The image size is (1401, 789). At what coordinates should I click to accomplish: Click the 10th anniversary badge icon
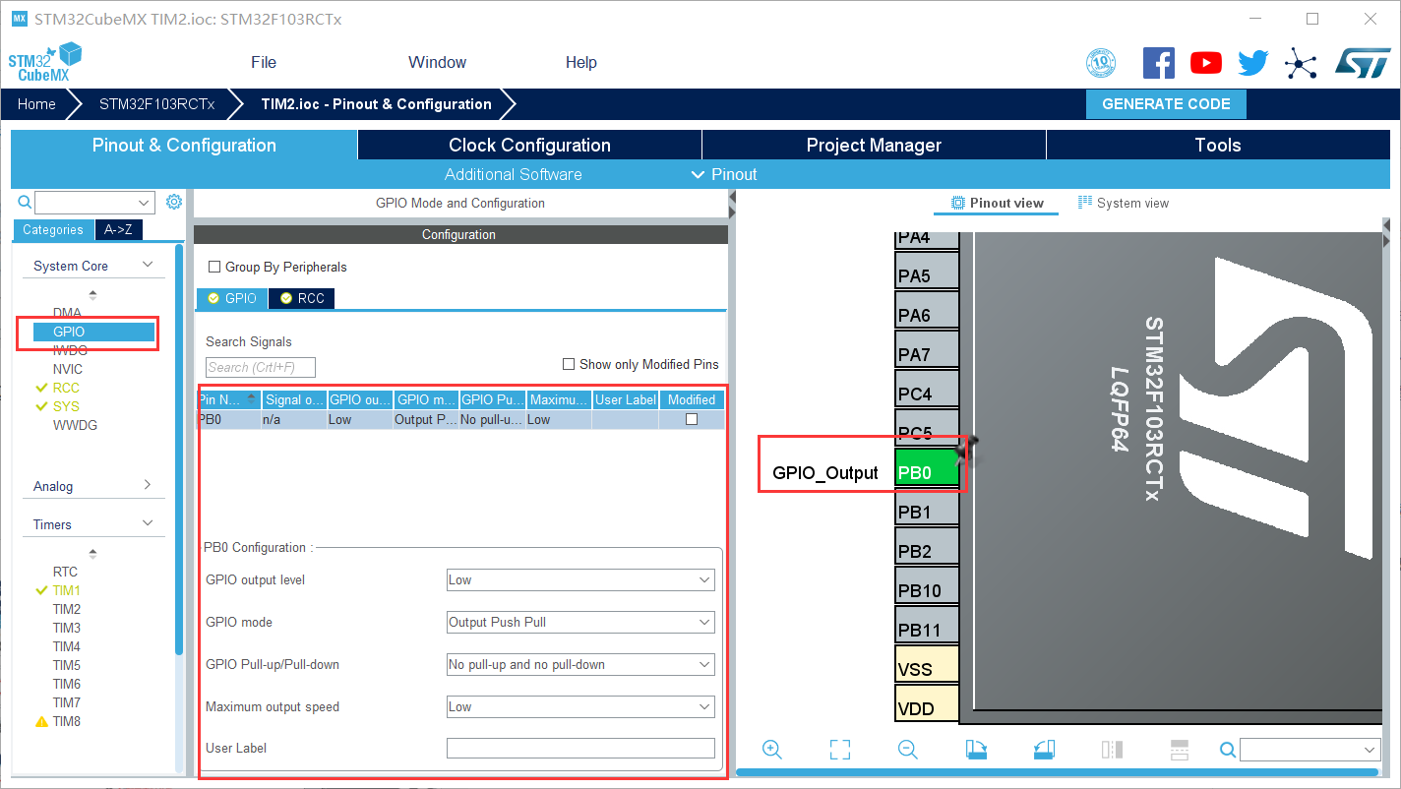click(1101, 63)
